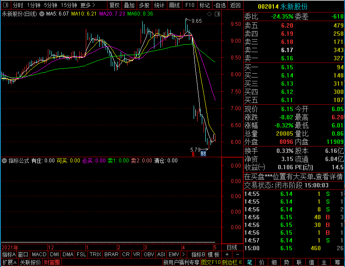The image size is (345, 267).
Task: Click the 9.65 high price label
Action: (197, 21)
